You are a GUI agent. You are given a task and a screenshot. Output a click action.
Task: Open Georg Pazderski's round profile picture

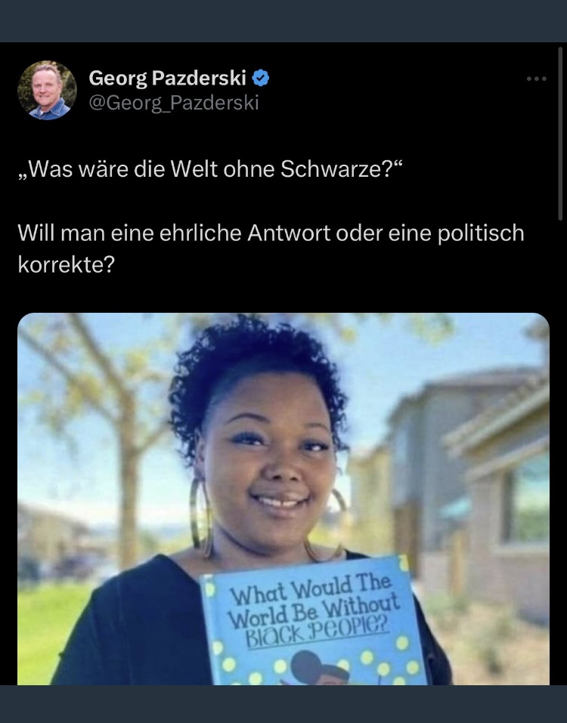click(x=47, y=91)
